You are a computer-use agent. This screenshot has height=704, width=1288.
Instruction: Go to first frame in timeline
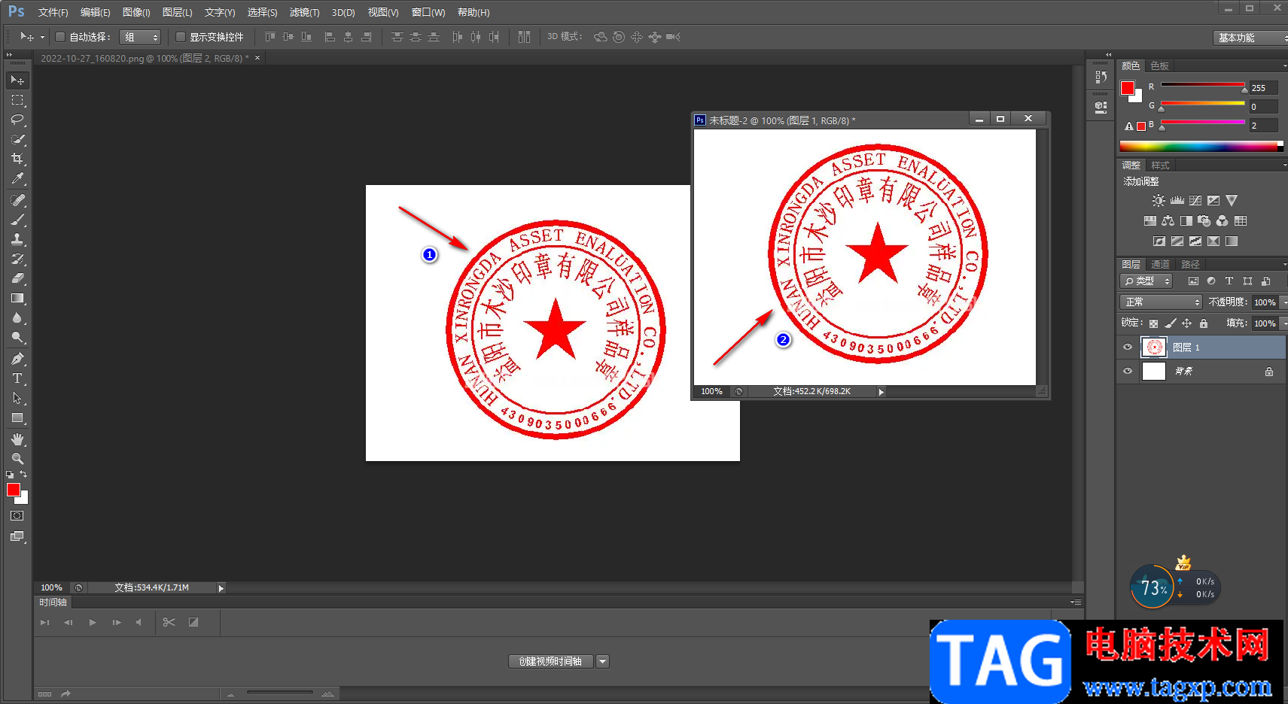pyautogui.click(x=44, y=622)
